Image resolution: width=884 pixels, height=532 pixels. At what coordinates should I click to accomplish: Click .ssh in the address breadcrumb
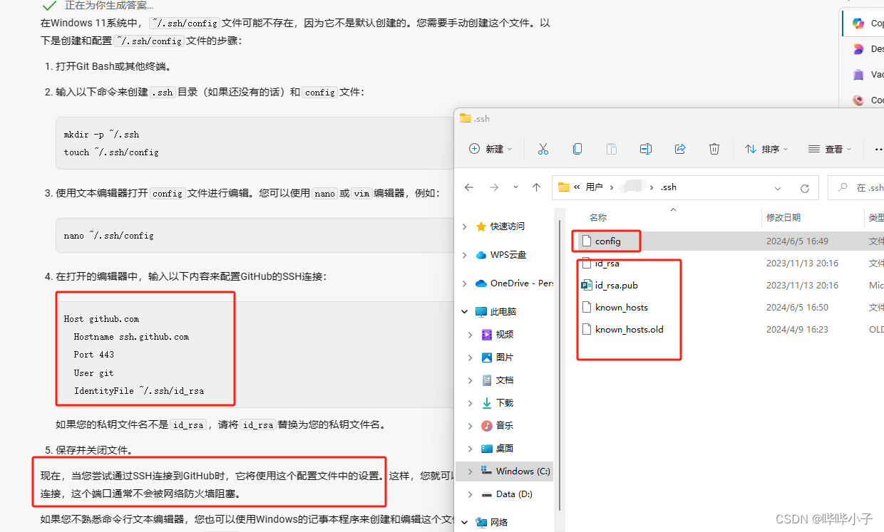click(x=668, y=187)
